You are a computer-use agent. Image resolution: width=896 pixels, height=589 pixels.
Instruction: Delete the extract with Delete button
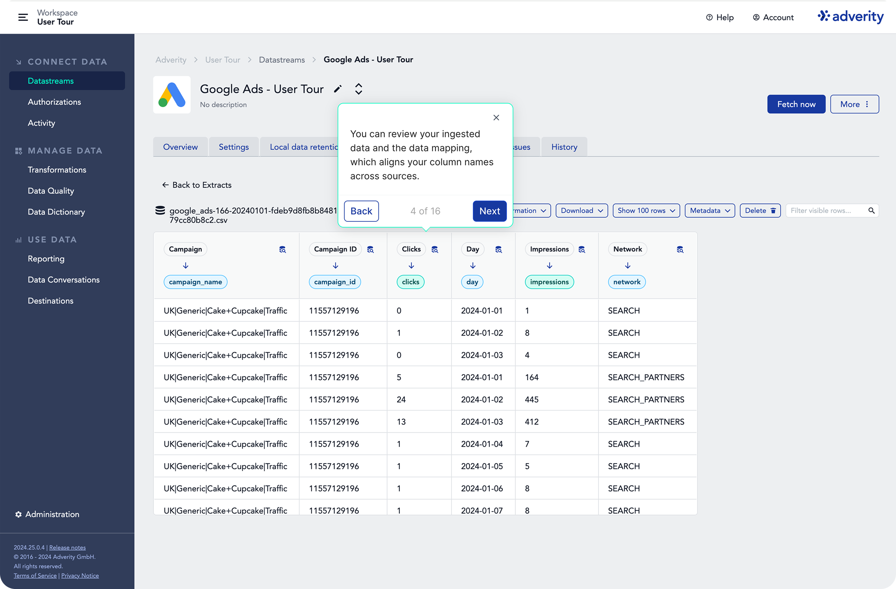pos(760,211)
